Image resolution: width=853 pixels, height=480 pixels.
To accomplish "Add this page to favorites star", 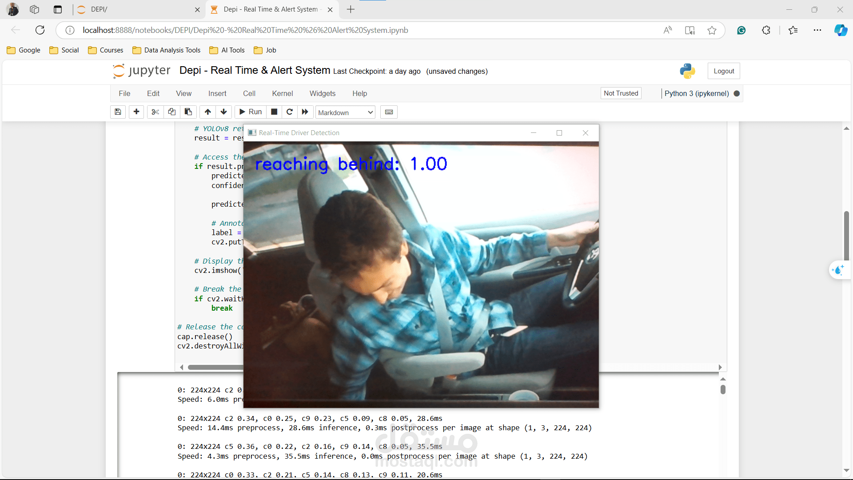I will [x=712, y=30].
